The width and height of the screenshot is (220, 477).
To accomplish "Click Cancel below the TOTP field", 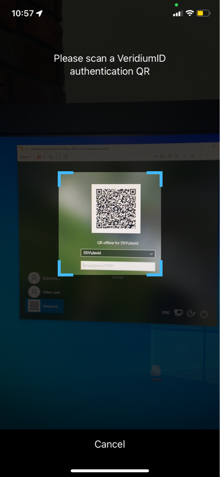I will pos(118,277).
